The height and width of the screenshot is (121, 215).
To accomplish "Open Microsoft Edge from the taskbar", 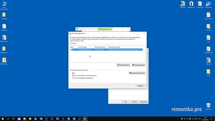I will coord(63,119).
